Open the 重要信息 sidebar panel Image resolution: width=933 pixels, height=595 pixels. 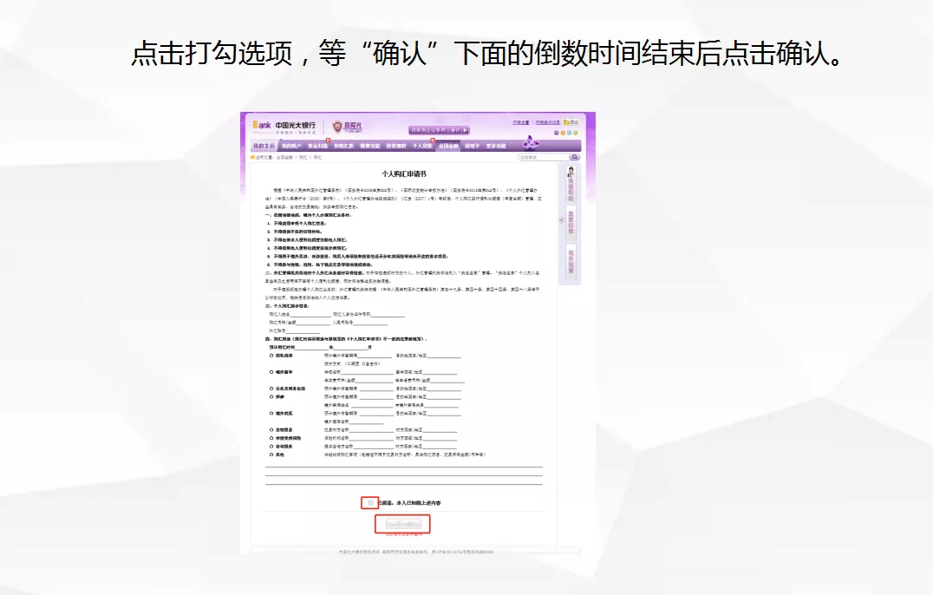[x=571, y=221]
